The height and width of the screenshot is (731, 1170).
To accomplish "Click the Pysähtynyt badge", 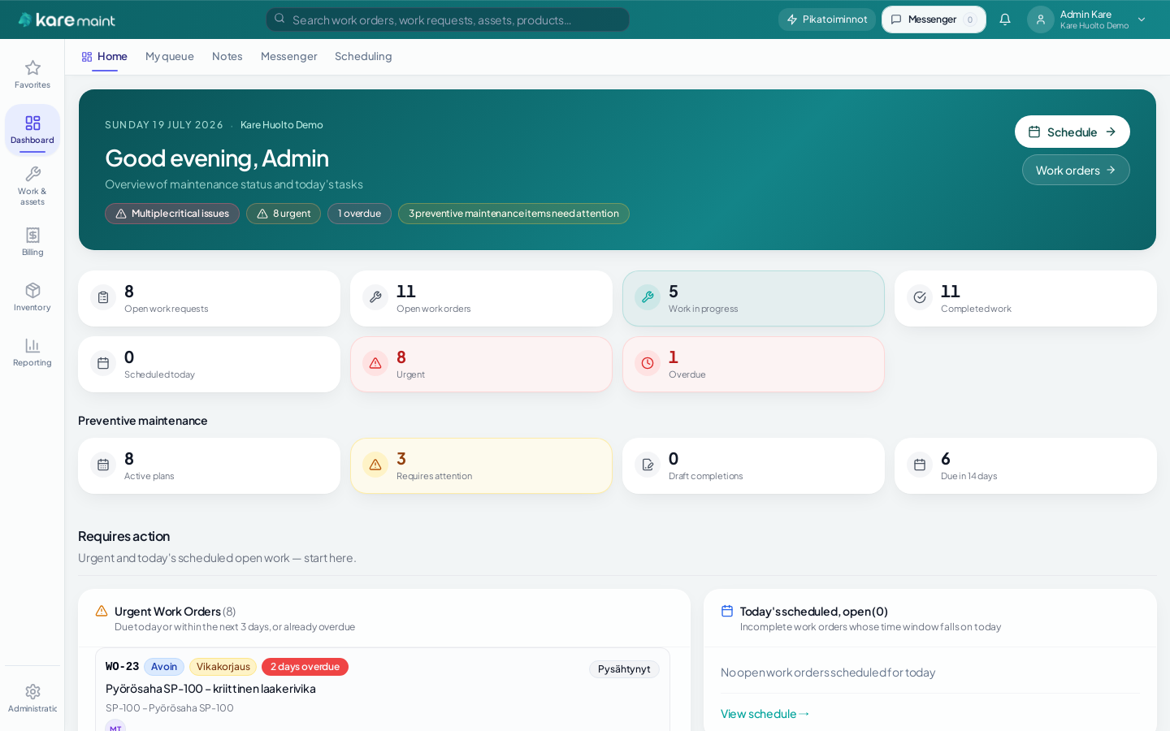I will pyautogui.click(x=624, y=669).
